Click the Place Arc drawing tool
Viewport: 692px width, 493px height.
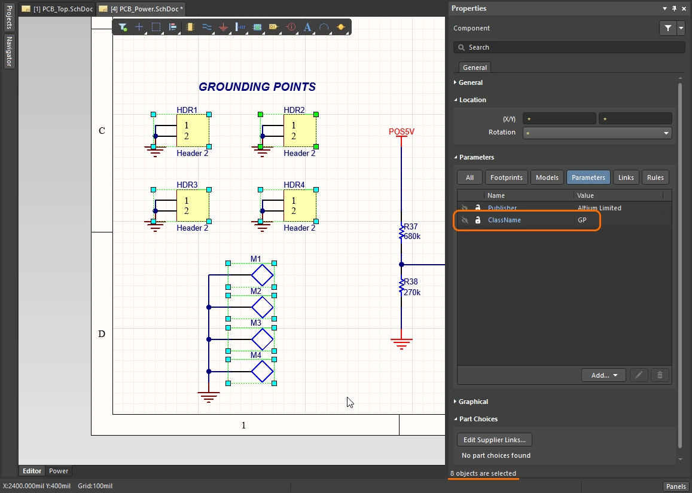click(324, 27)
